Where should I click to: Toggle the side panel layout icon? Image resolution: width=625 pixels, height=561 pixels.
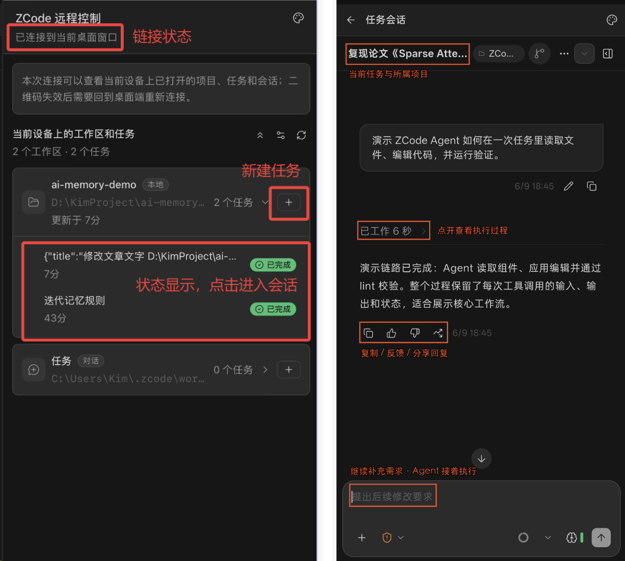608,54
